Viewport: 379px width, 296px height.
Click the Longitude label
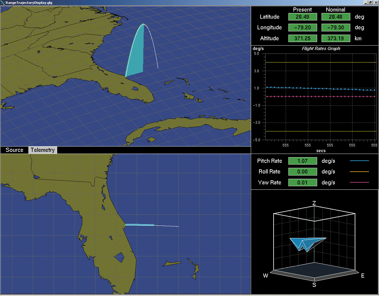(269, 28)
